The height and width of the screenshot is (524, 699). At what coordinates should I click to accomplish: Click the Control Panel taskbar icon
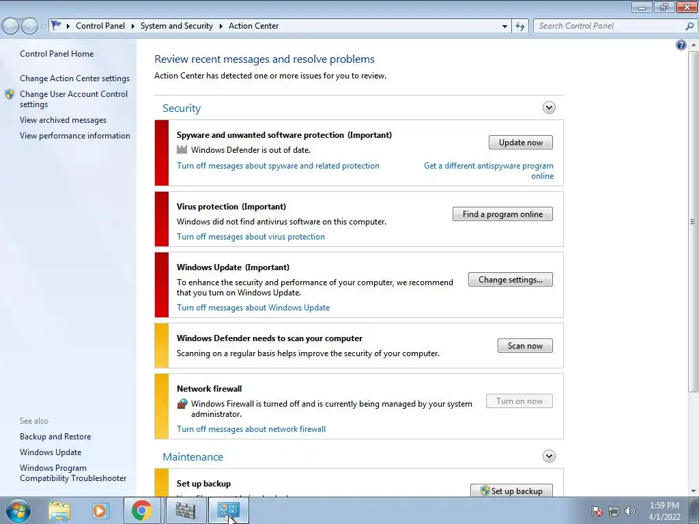point(228,510)
